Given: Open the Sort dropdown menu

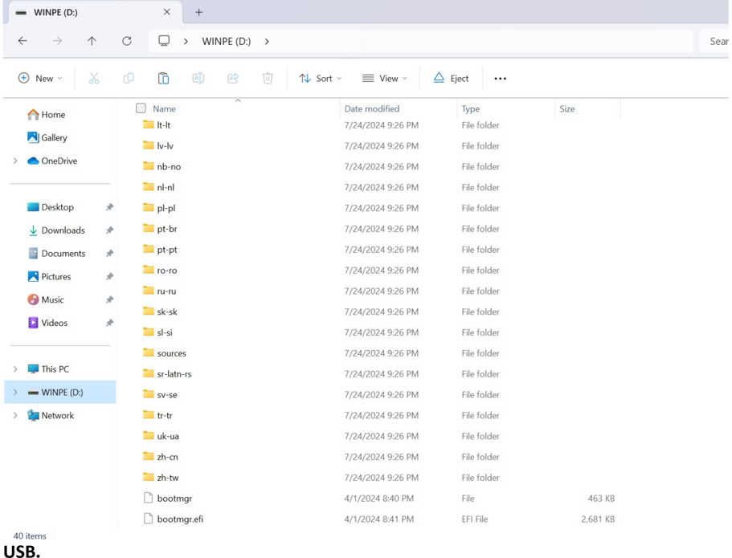Looking at the screenshot, I should (x=321, y=79).
